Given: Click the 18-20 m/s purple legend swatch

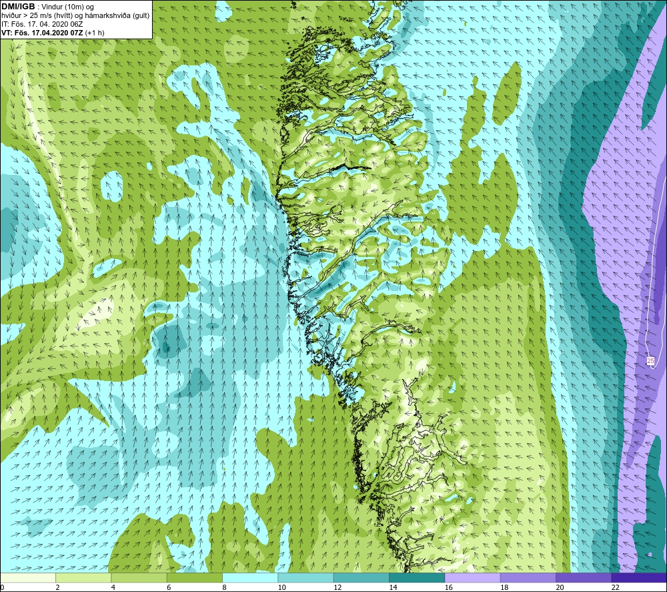Looking at the screenshot, I should (x=528, y=577).
